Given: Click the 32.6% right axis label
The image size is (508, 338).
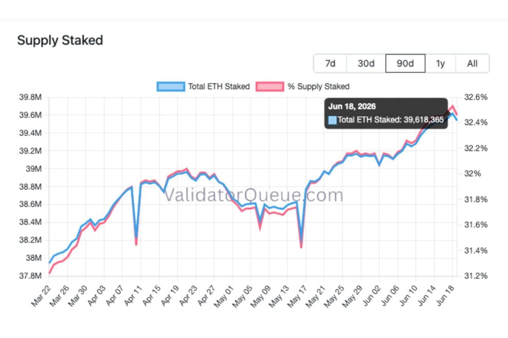Looking at the screenshot, I should tap(476, 97).
